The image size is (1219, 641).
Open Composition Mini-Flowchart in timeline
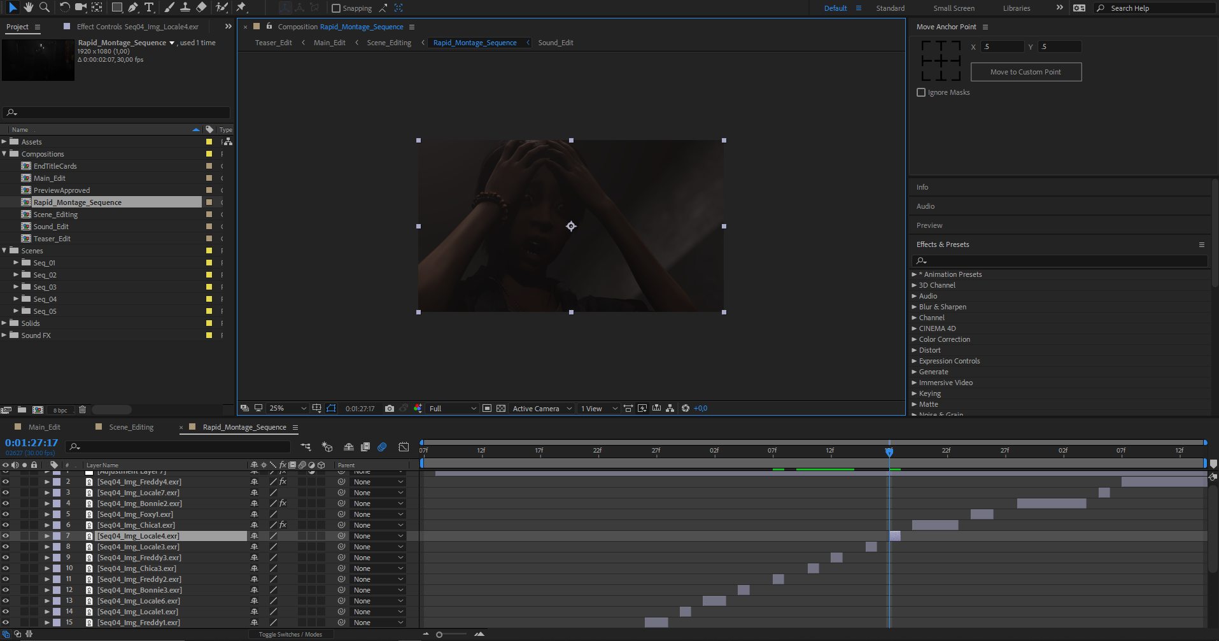point(306,447)
